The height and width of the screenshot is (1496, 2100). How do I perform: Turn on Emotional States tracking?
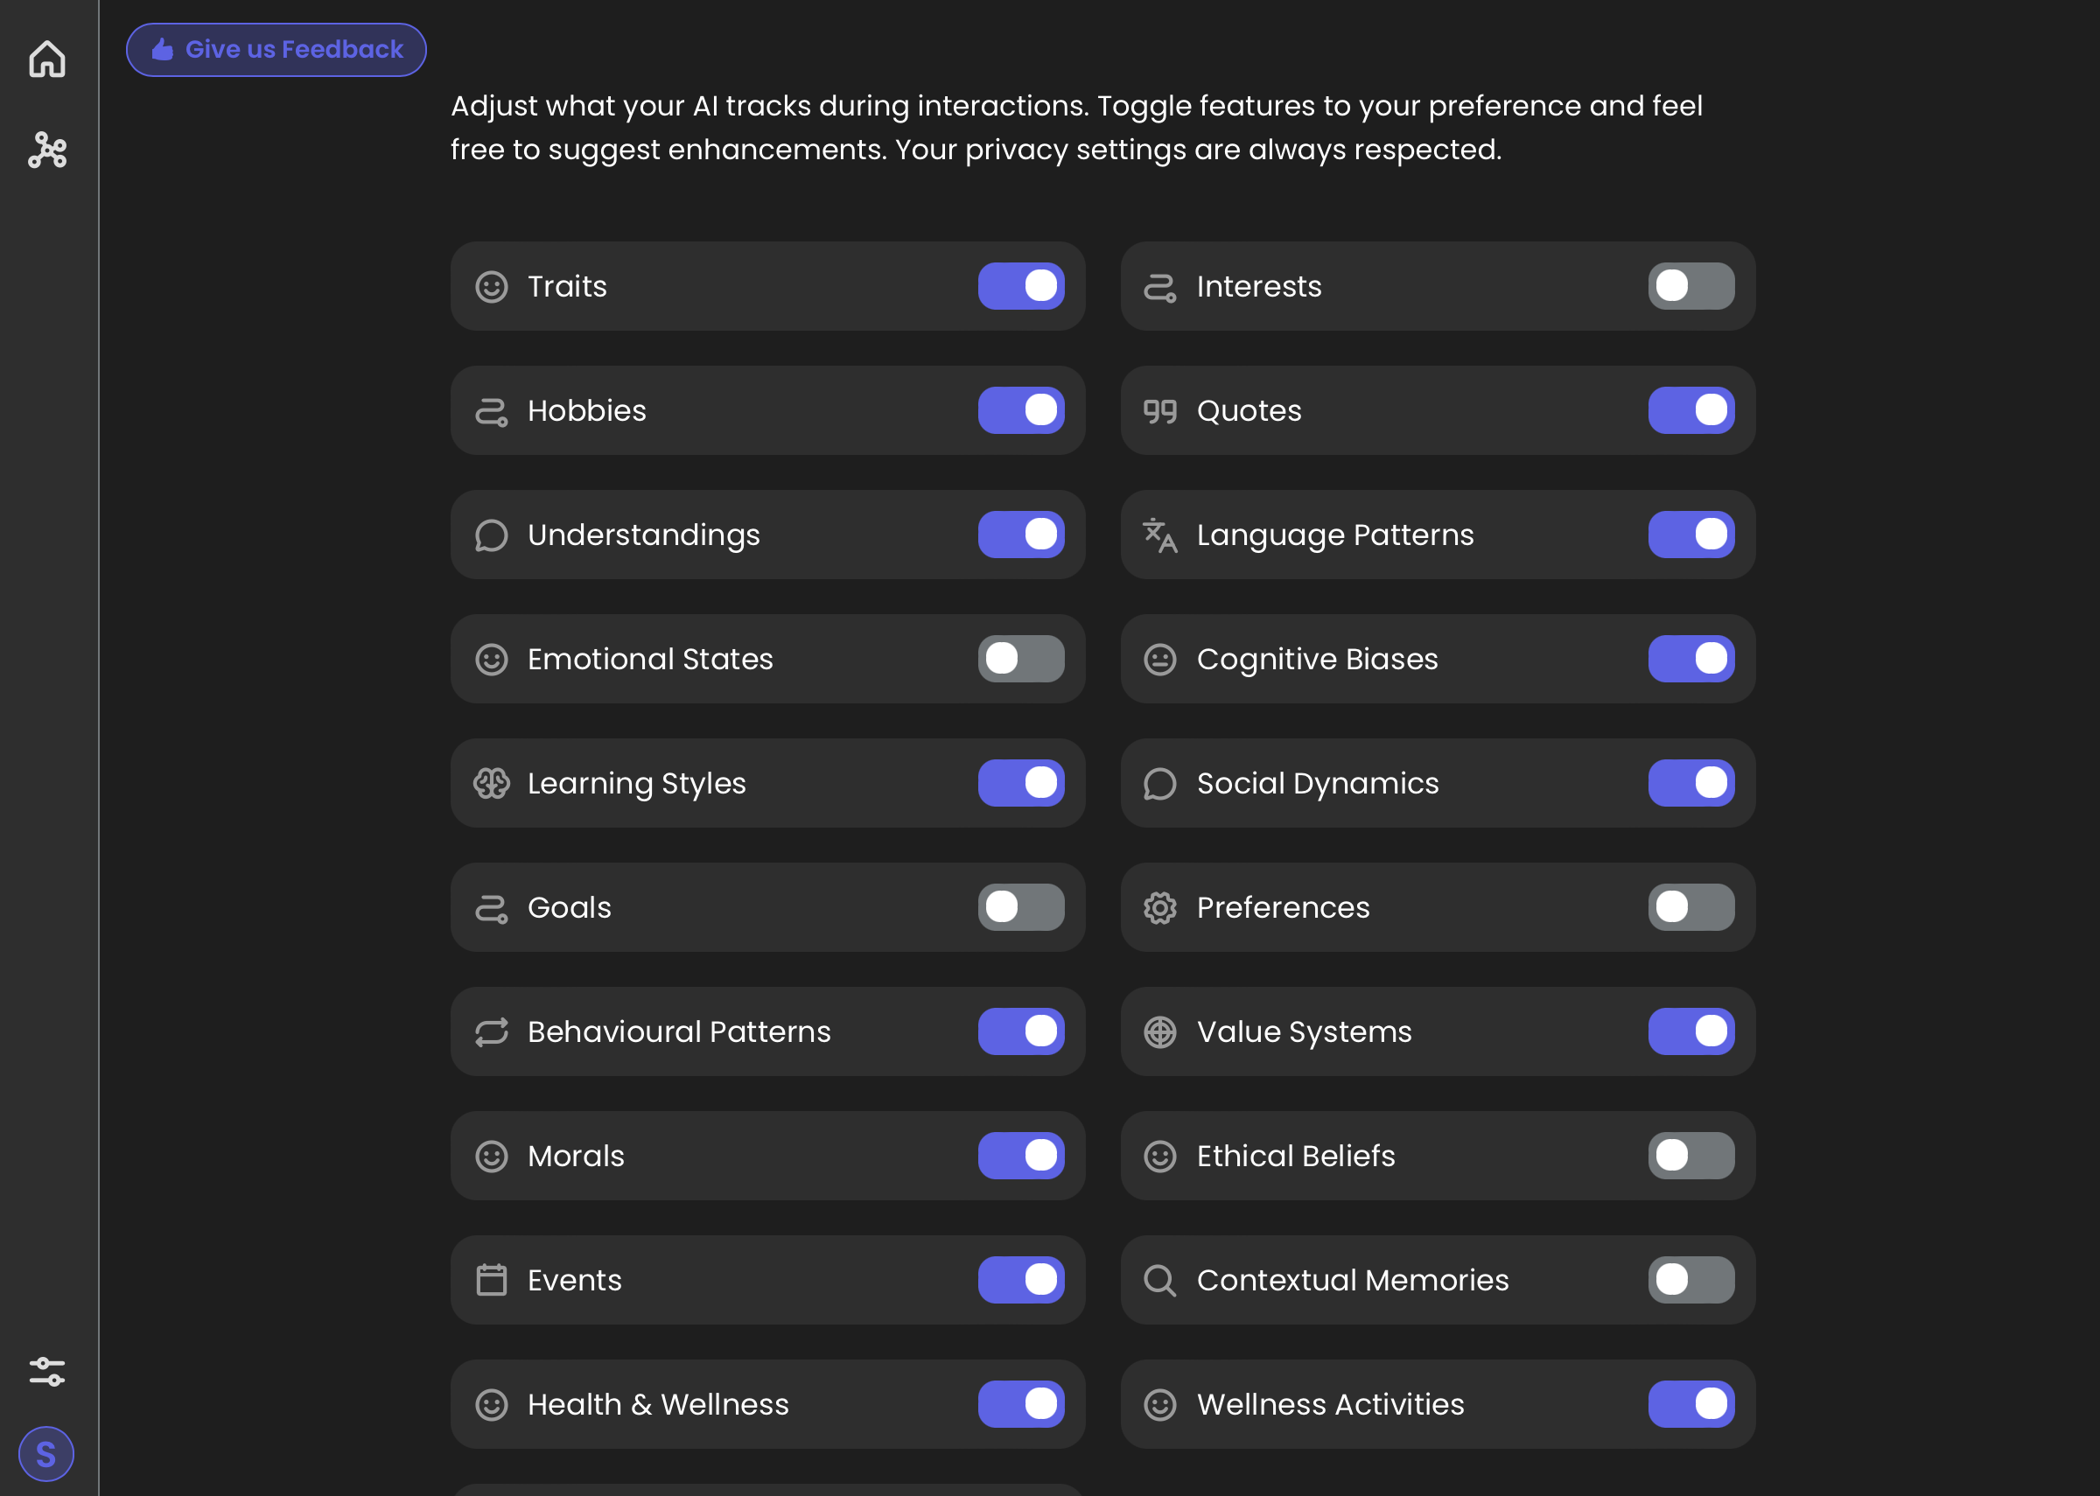pyautogui.click(x=1020, y=659)
